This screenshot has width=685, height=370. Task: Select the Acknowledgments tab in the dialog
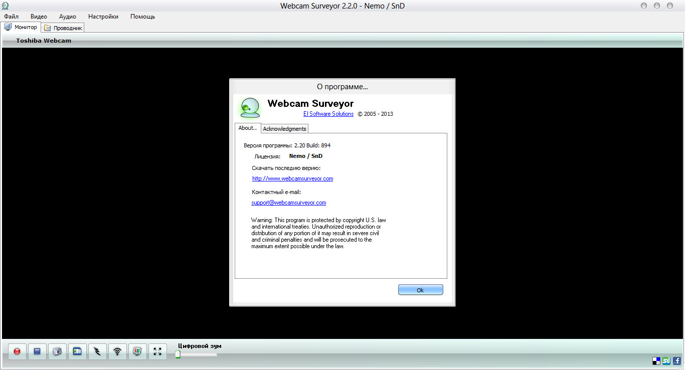(284, 129)
